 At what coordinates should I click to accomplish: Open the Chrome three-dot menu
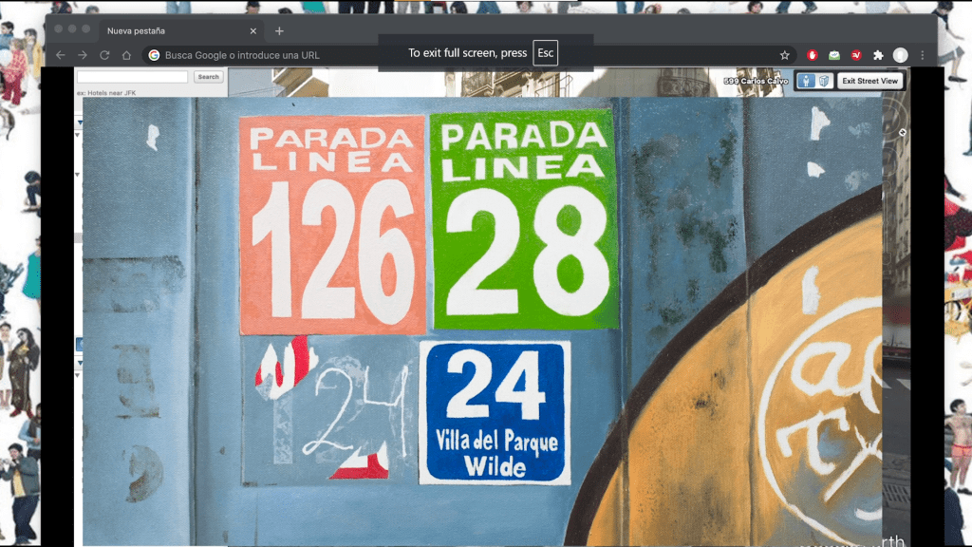[922, 55]
